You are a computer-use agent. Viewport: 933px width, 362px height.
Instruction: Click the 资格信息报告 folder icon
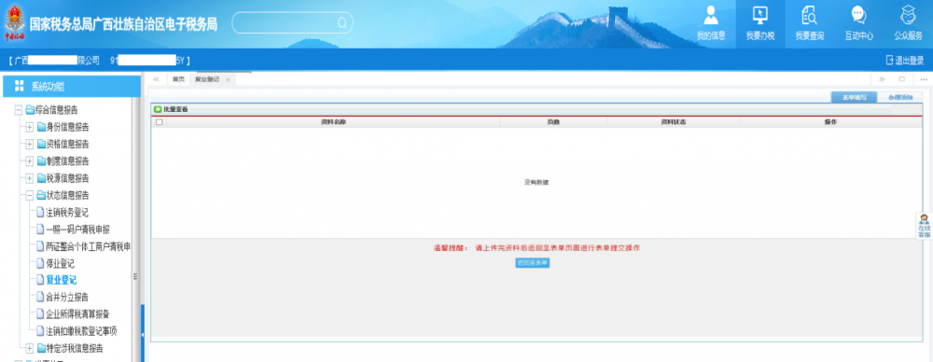coord(41,144)
